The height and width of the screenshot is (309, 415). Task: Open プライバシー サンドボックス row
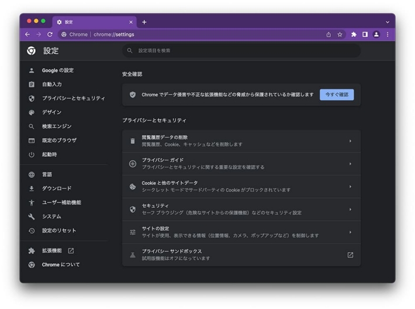[241, 255]
